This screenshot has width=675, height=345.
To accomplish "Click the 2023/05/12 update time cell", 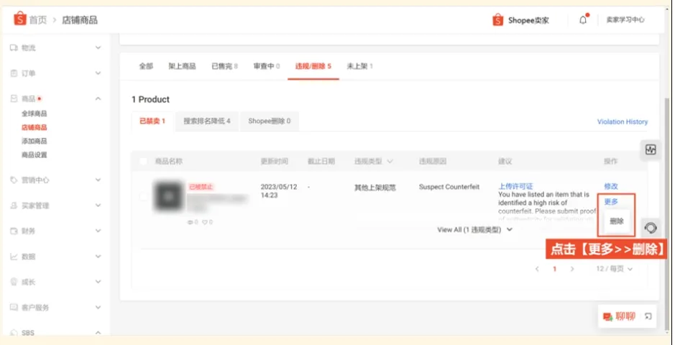I will pos(278,191).
